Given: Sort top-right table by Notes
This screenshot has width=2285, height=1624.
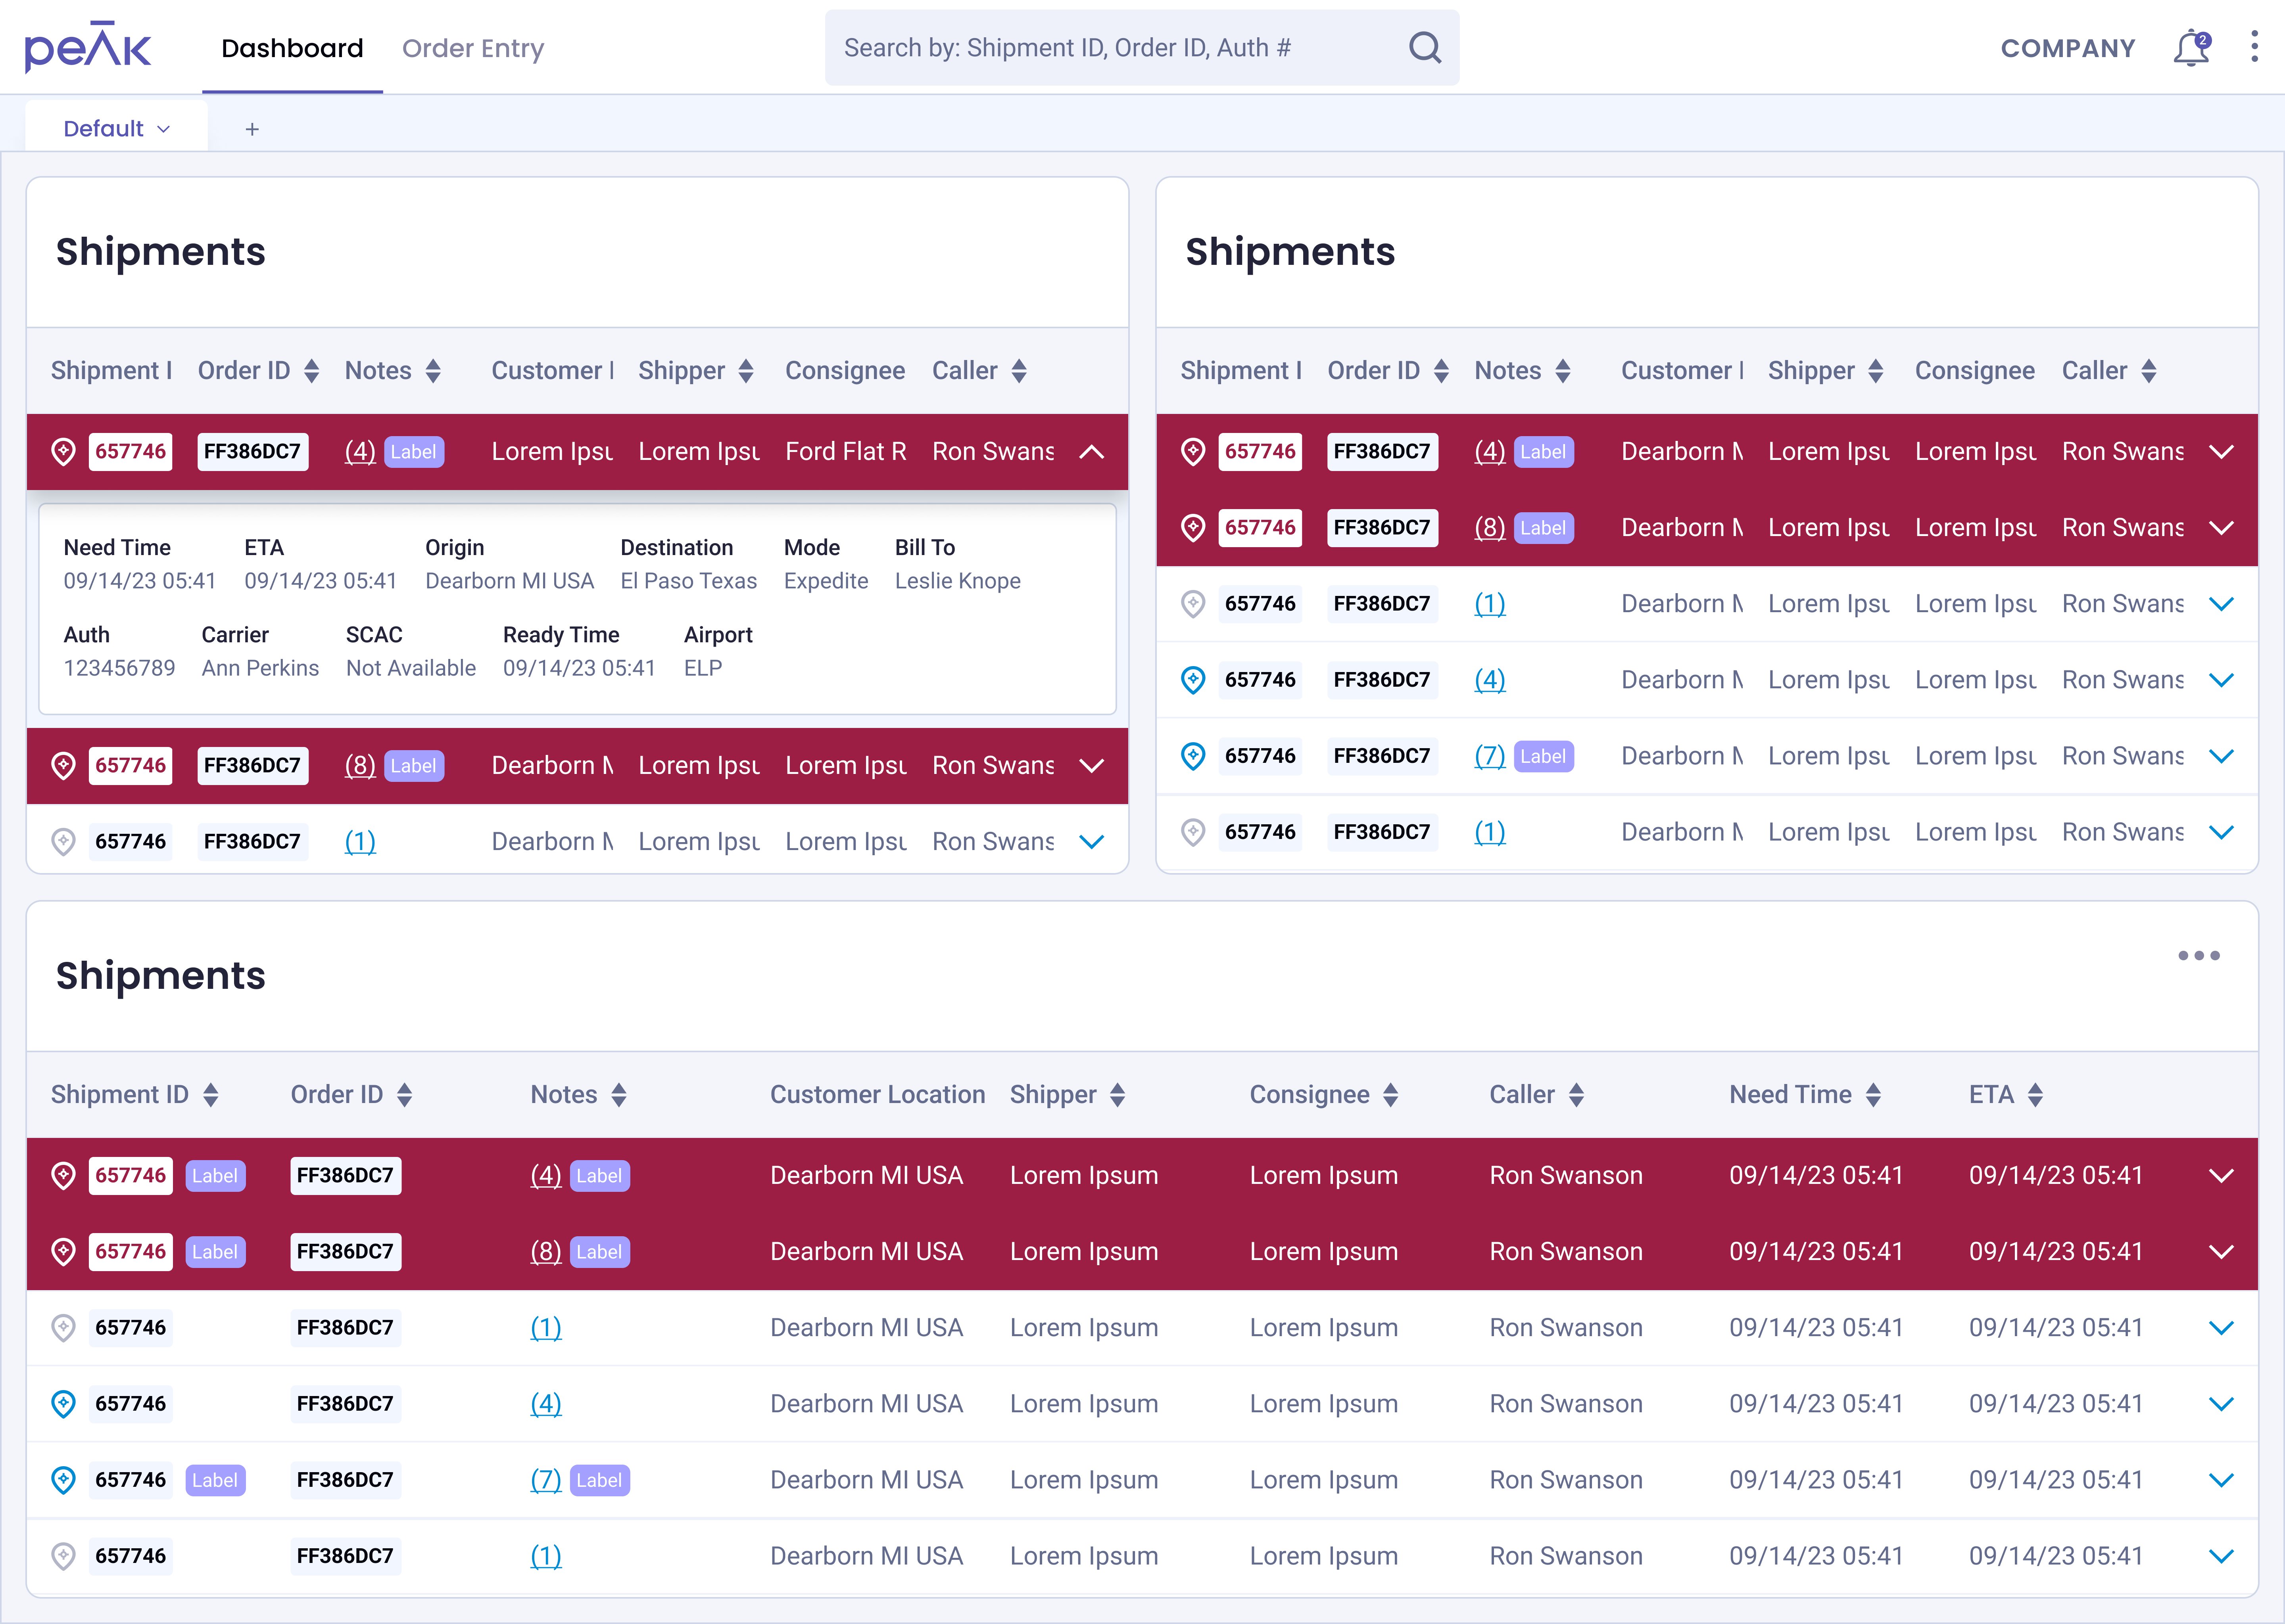Looking at the screenshot, I should coord(1563,371).
